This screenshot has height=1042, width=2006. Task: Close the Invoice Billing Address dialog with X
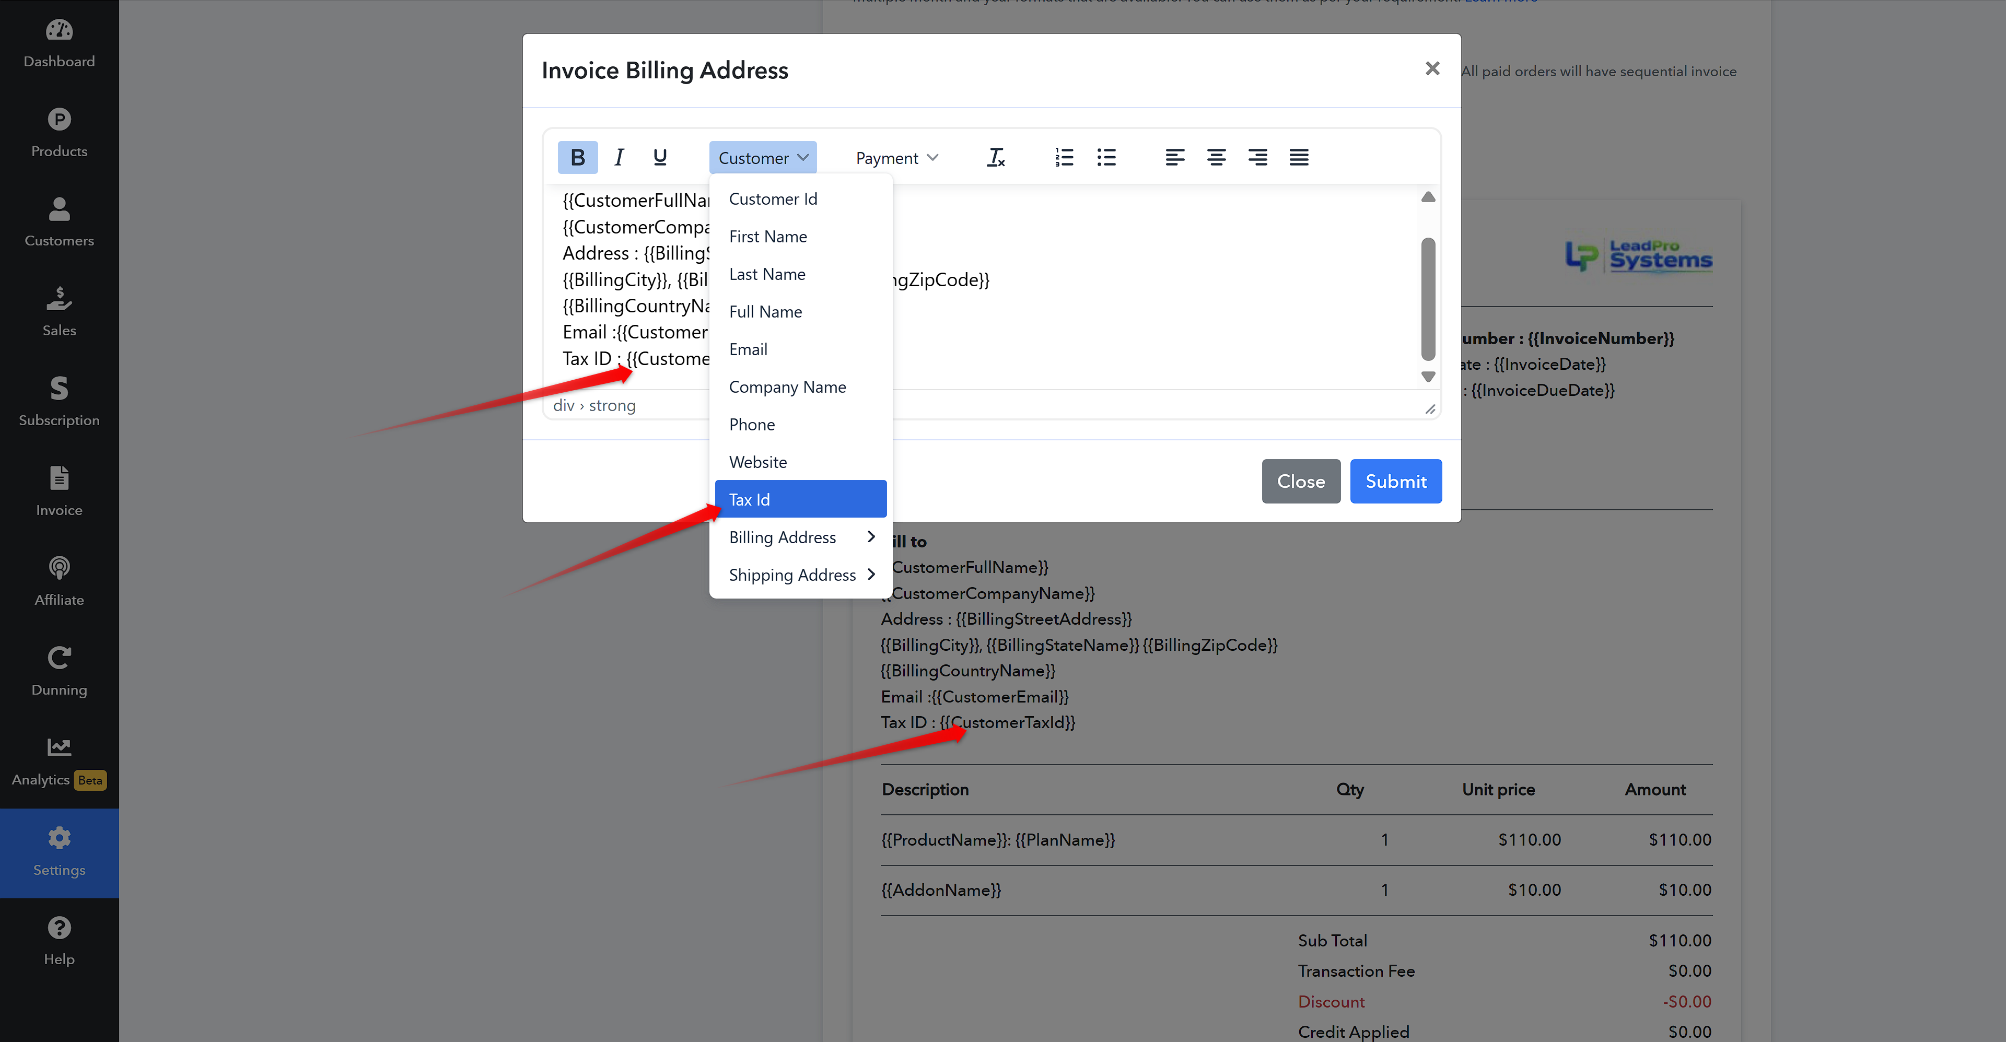click(1431, 68)
